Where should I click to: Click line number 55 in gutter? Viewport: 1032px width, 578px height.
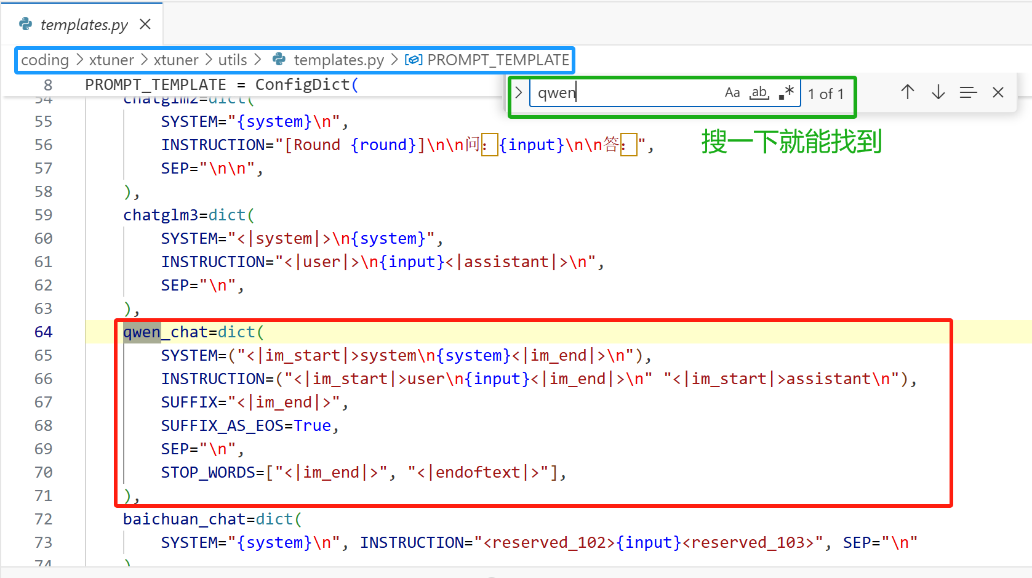[x=44, y=121]
